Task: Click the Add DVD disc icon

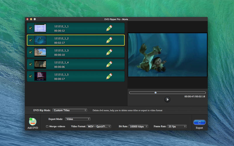Action: click(x=33, y=122)
